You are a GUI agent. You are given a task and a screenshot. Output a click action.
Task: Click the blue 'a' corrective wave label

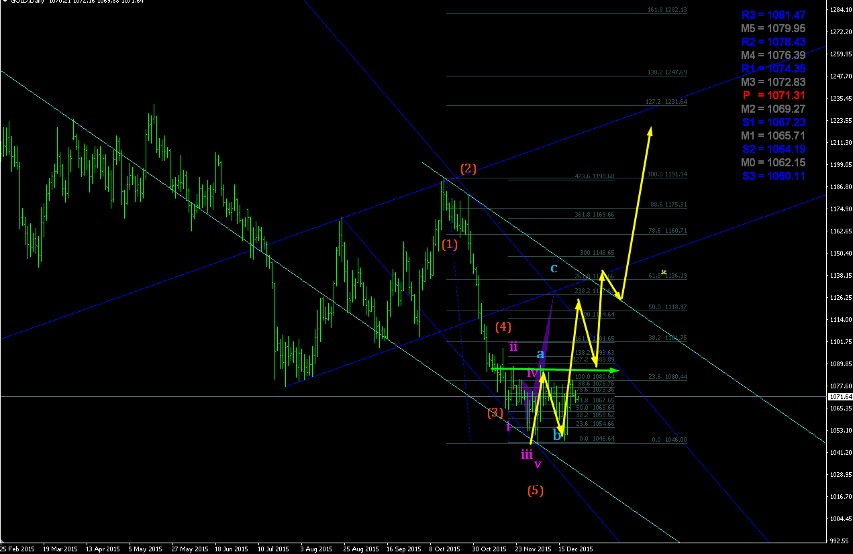(x=540, y=353)
